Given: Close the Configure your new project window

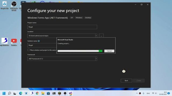Looking at the screenshot, I should (148, 5).
